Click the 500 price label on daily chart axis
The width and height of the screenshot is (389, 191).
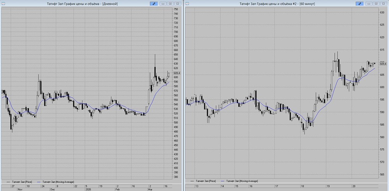[x=176, y=123]
